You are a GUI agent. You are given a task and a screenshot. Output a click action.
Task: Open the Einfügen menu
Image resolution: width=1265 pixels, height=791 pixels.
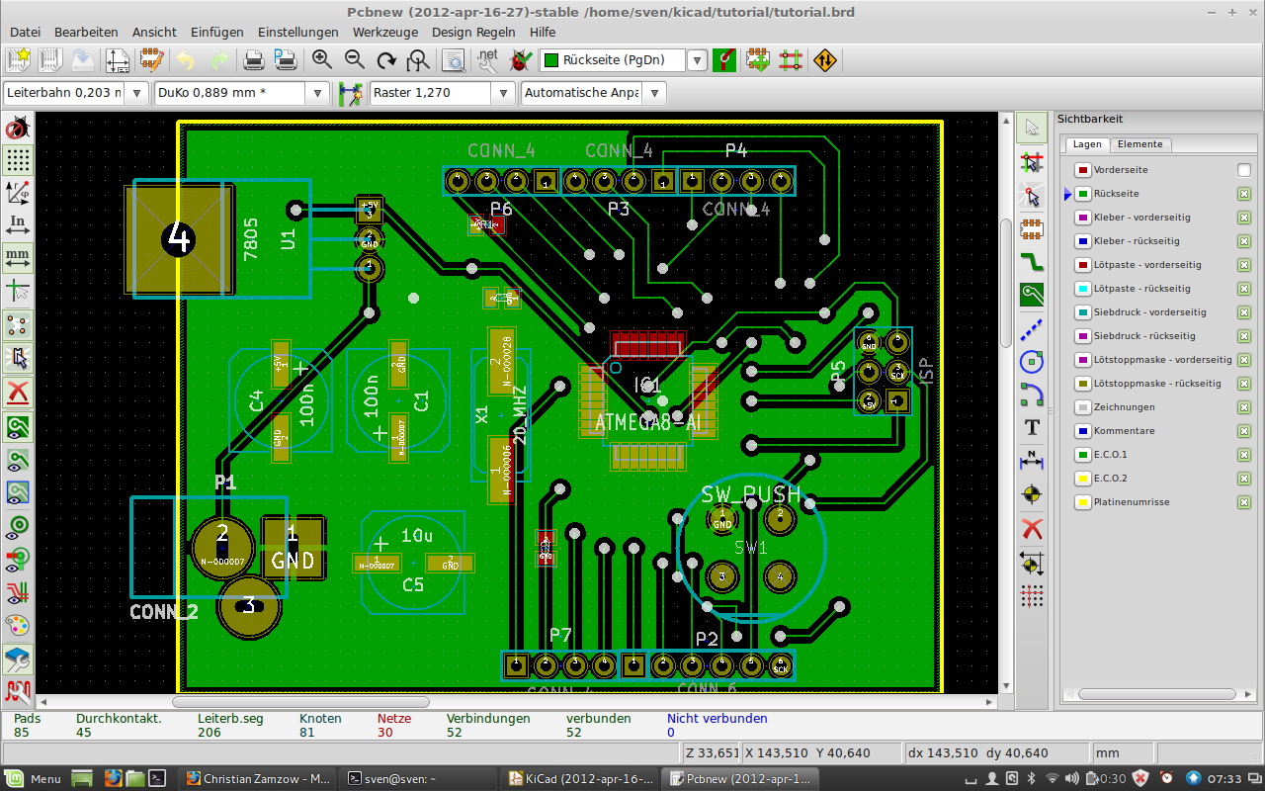(x=216, y=32)
